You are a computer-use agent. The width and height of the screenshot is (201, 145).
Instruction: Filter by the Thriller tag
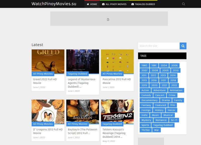click(x=146, y=130)
